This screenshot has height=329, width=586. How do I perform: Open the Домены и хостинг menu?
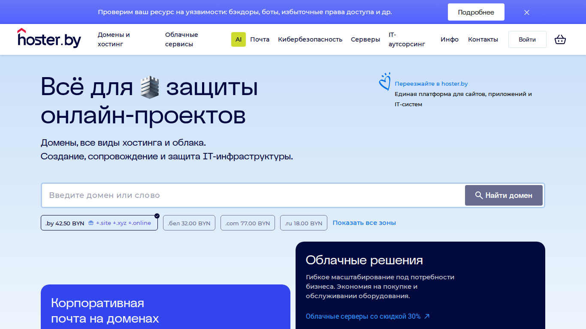pyautogui.click(x=114, y=39)
